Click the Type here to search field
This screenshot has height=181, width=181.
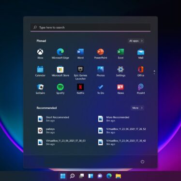point(90,28)
